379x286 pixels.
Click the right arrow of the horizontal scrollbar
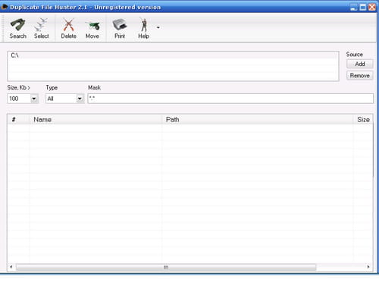pos(368,267)
